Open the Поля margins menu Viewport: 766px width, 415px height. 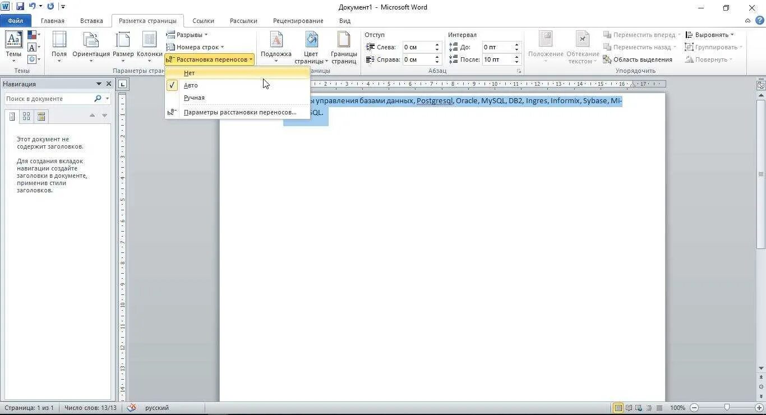59,47
